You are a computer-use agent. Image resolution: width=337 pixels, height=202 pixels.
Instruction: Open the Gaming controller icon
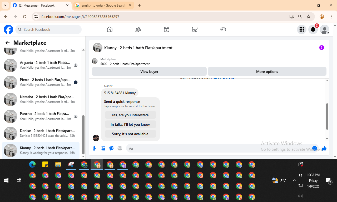pos(223,29)
